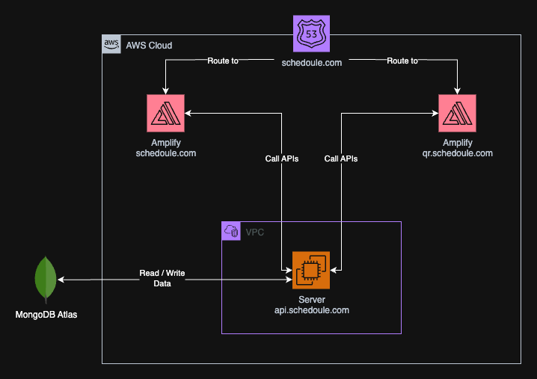Click the Amplify qr.schedoule.com label

458,148
